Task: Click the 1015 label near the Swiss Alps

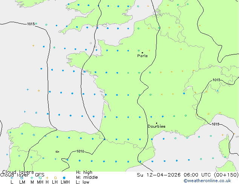Action: pos(216,80)
